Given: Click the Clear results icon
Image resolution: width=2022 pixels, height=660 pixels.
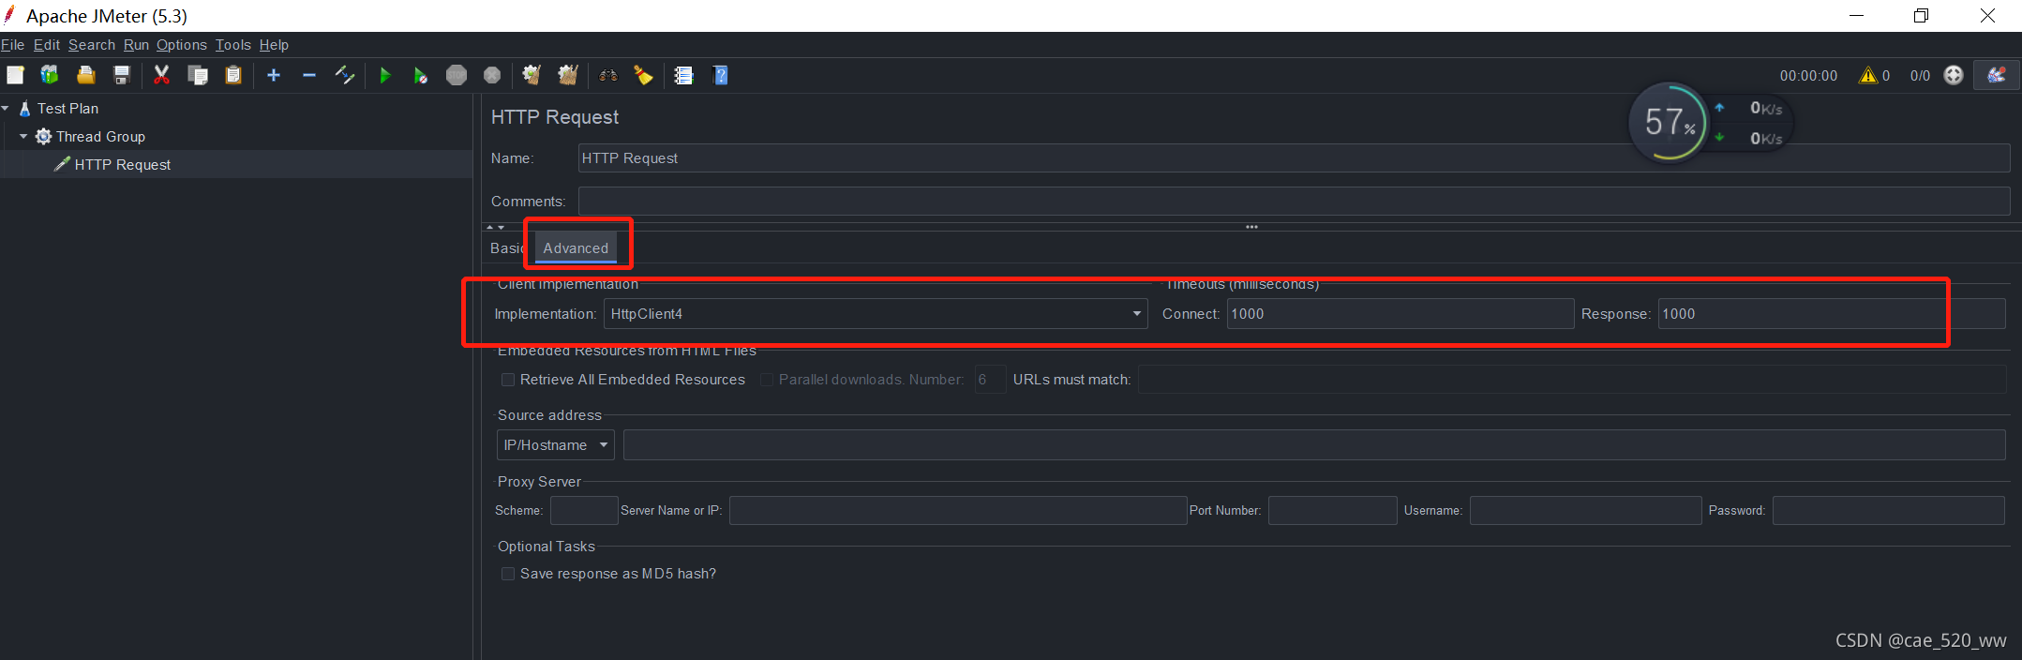Looking at the screenshot, I should tap(532, 75).
